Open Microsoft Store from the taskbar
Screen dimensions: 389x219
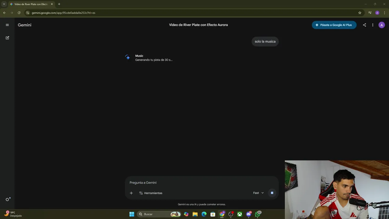pos(213,214)
